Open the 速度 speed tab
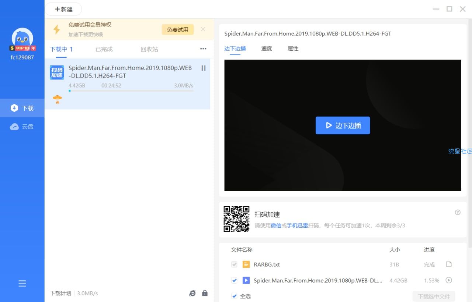472x302 pixels. pos(267,49)
